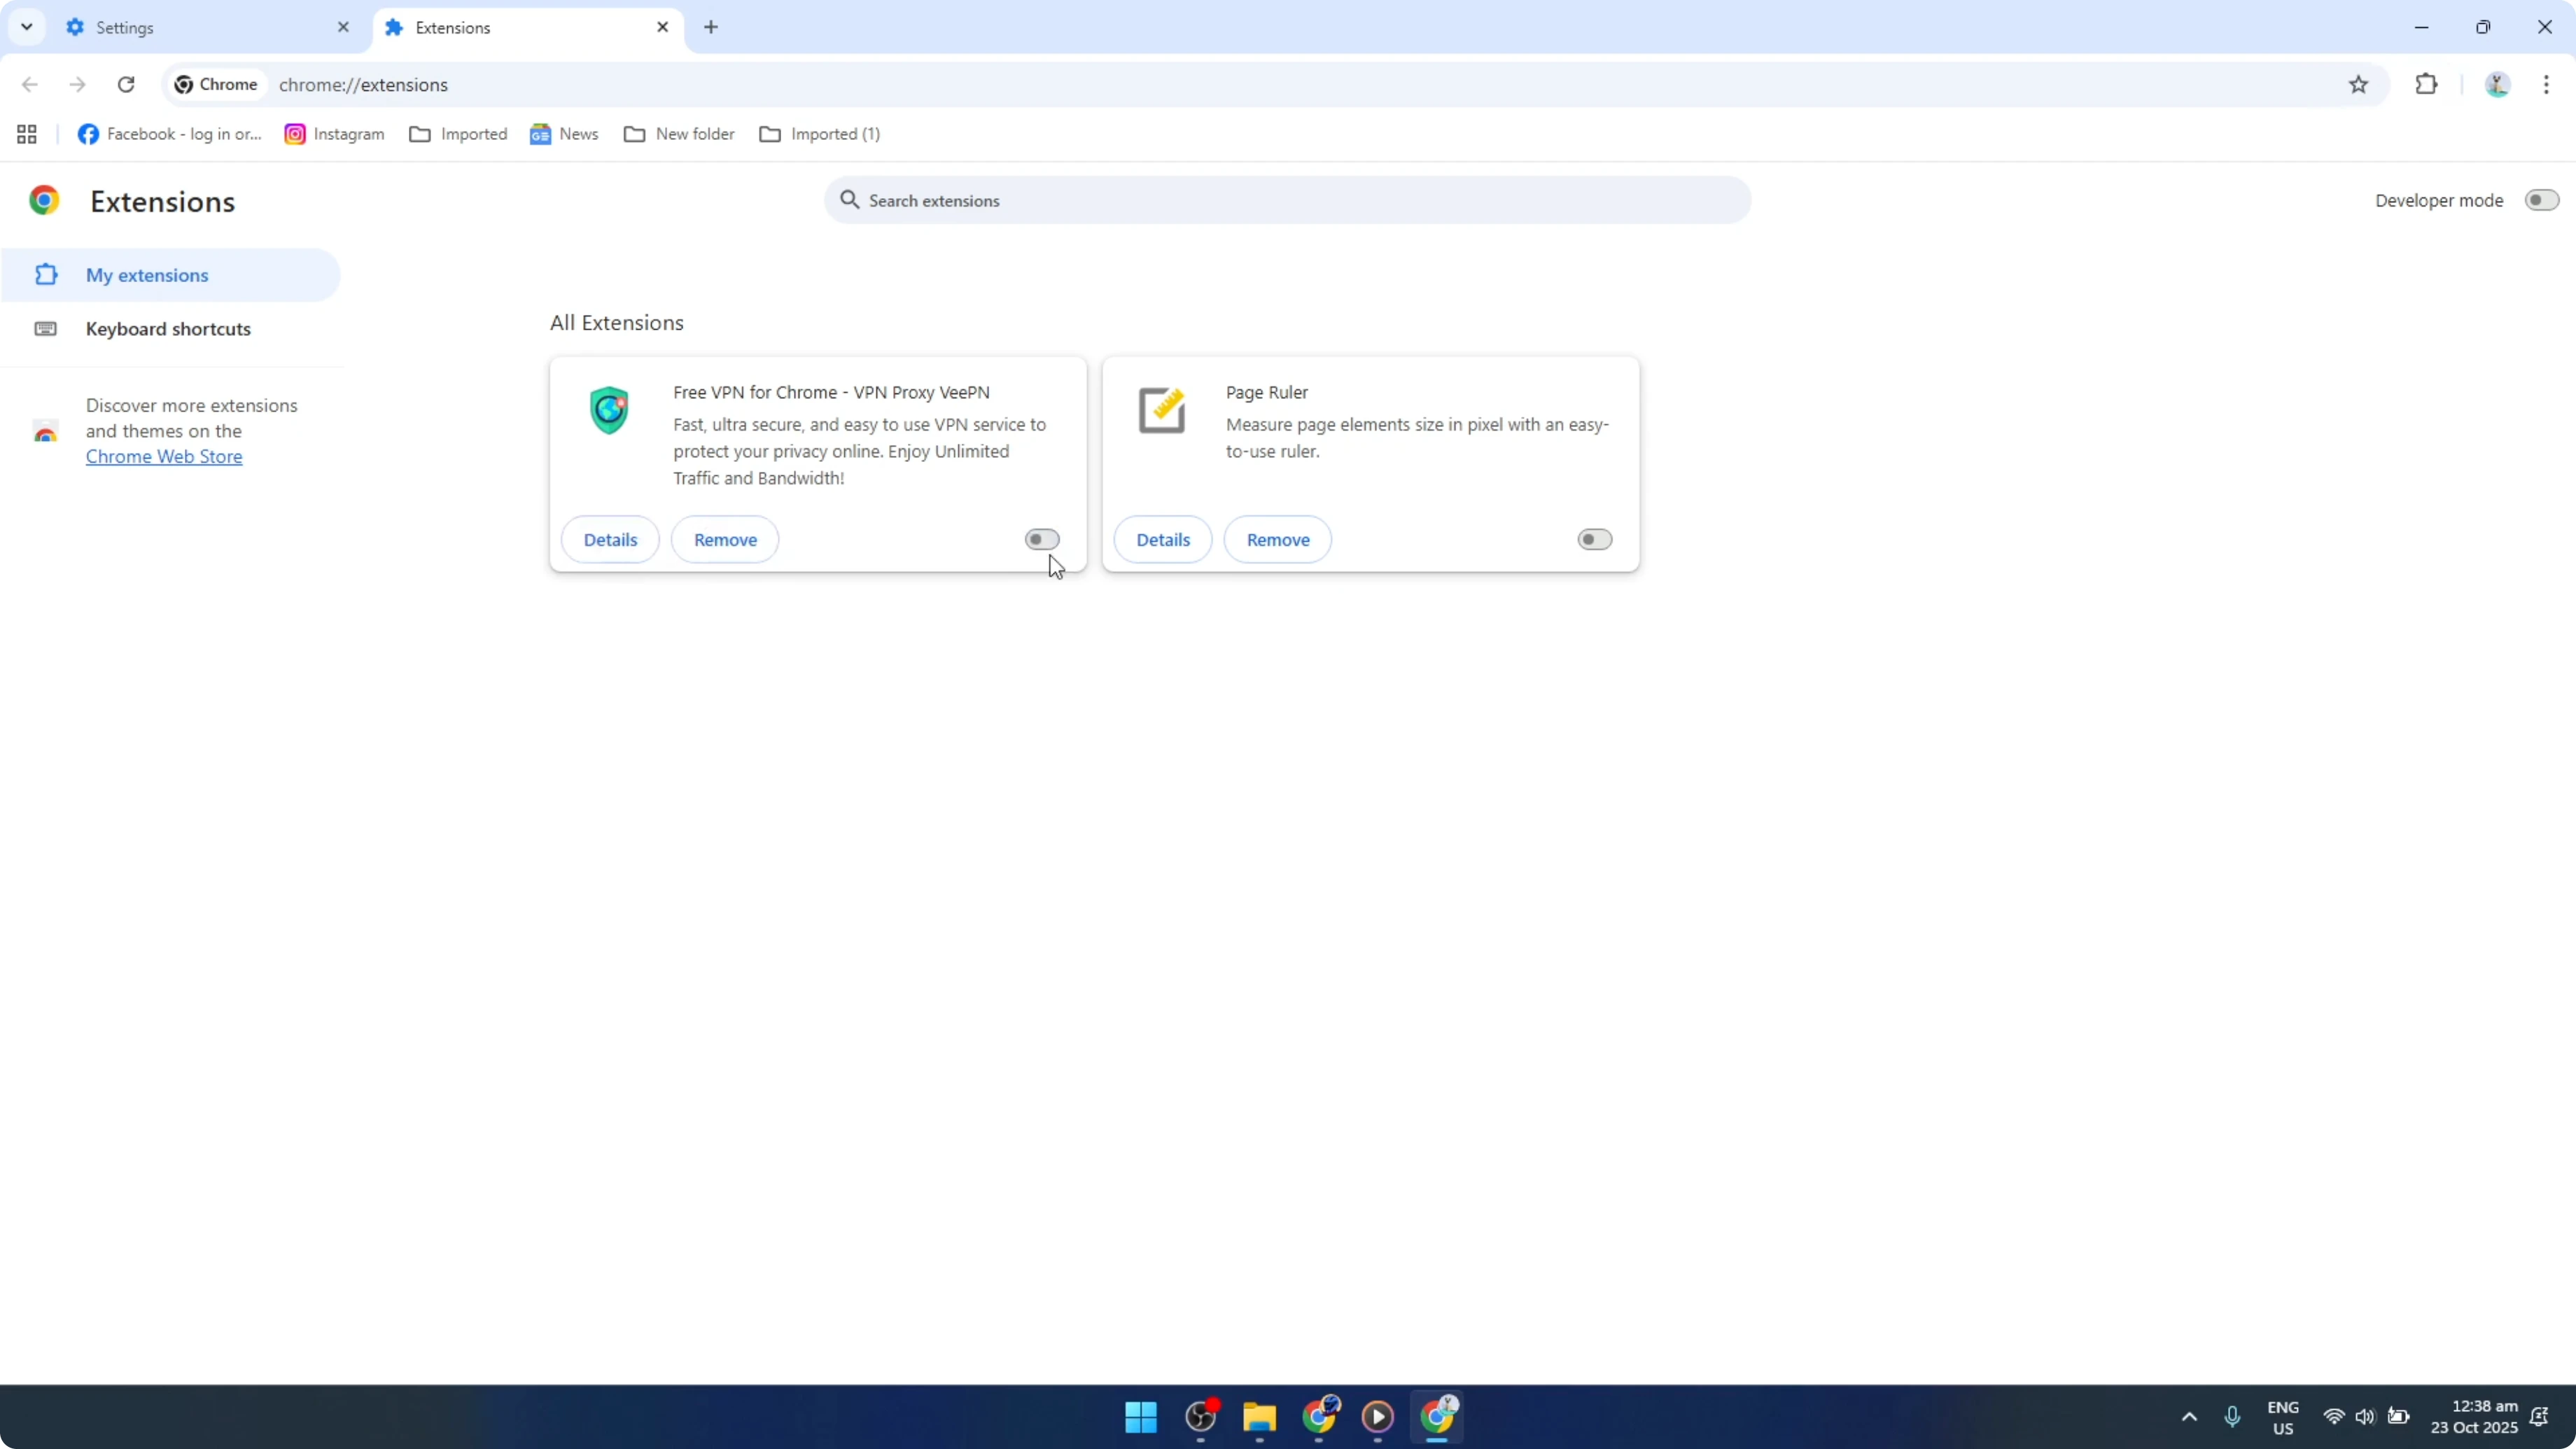Open the Extensions puzzle icon in toolbar
The width and height of the screenshot is (2576, 1449).
[2427, 84]
